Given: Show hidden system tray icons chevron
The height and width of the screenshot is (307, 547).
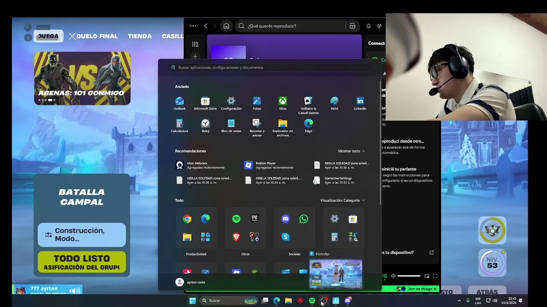Looking at the screenshot, I should pyautogui.click(x=459, y=301).
